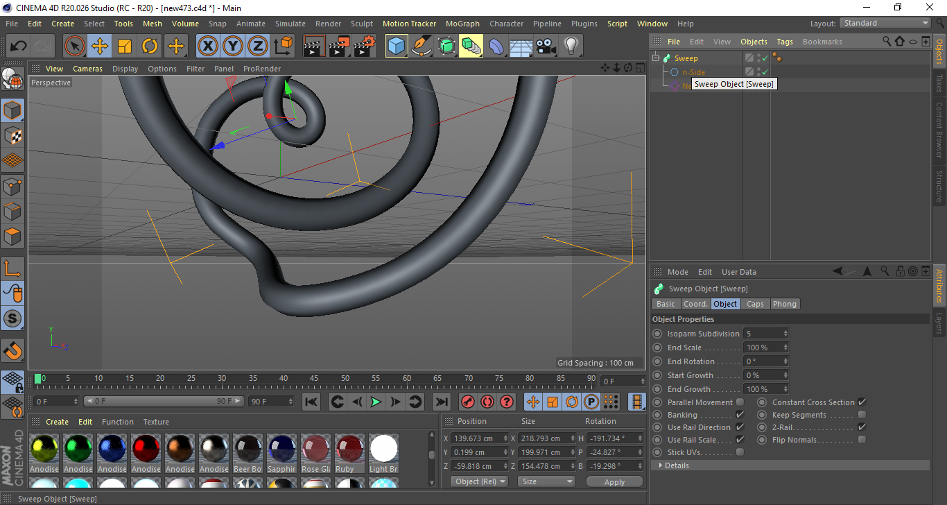Enable Stick UVs checkbox
The height and width of the screenshot is (505, 947).
pyautogui.click(x=740, y=452)
